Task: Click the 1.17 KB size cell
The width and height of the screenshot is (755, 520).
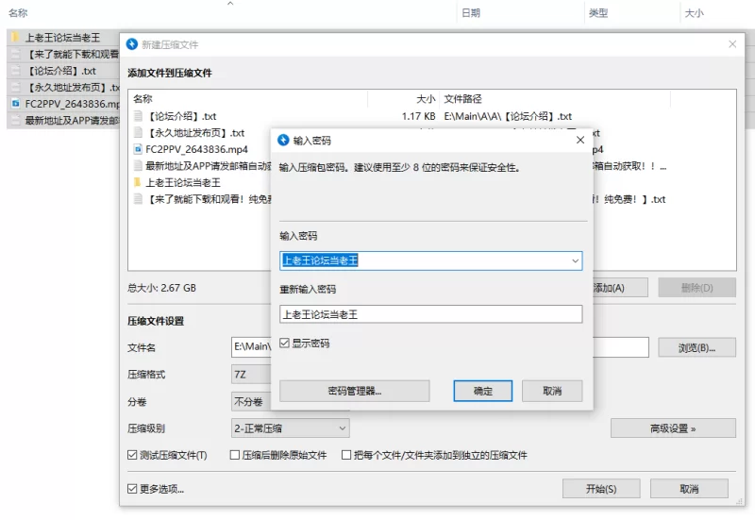Action: click(x=418, y=116)
